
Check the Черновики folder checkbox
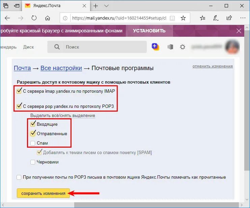[x=33, y=162]
